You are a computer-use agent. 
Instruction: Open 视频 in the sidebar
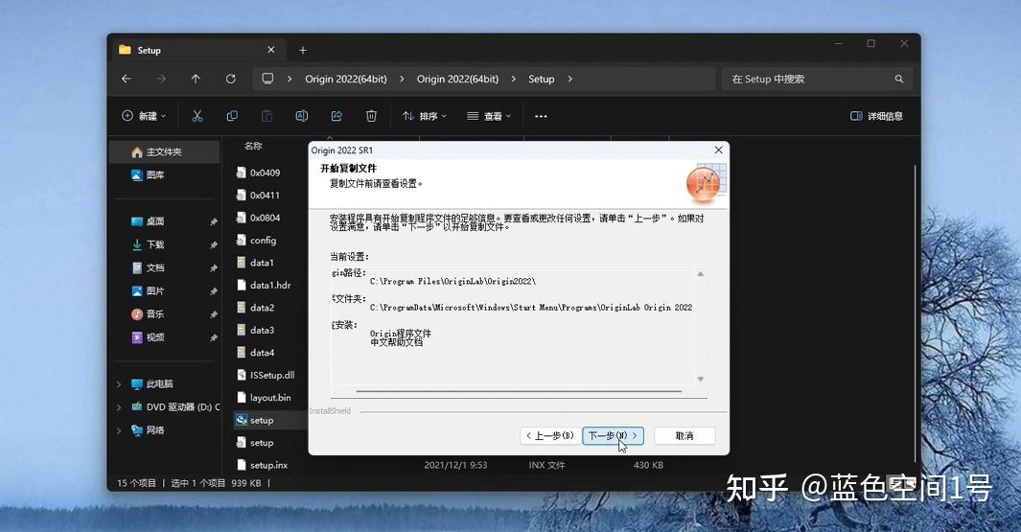pyautogui.click(x=155, y=337)
